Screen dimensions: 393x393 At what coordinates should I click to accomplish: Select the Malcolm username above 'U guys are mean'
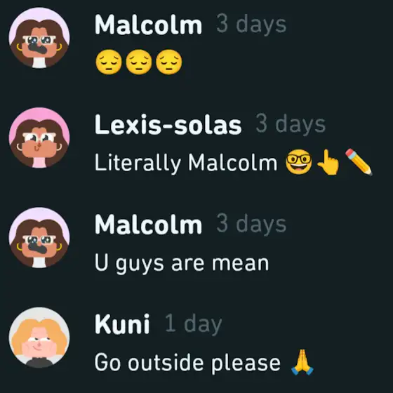[148, 225]
